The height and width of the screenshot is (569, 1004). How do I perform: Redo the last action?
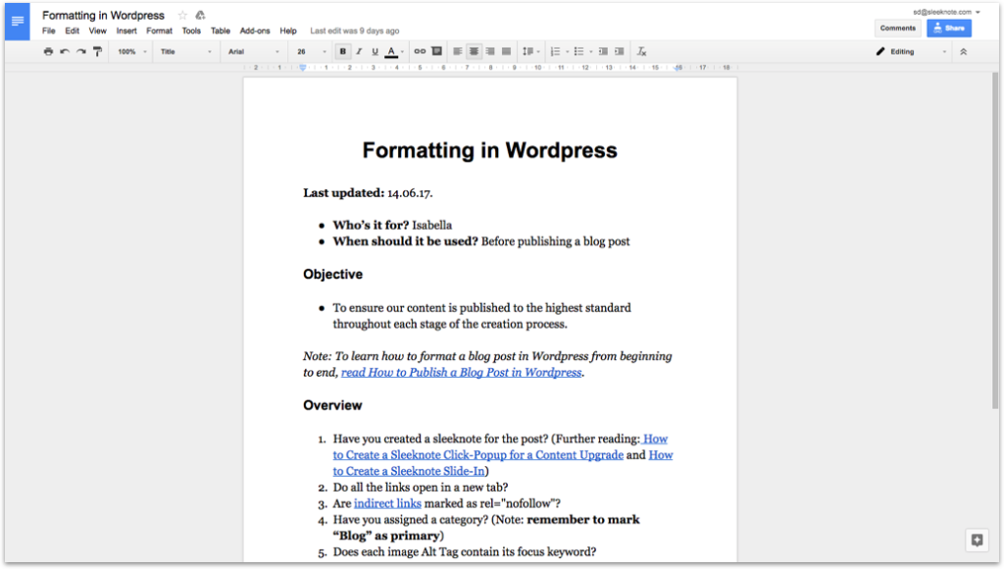pyautogui.click(x=80, y=51)
